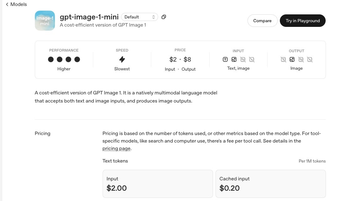Click the performance rating dots
The width and height of the screenshot is (341, 201).
[64, 59]
